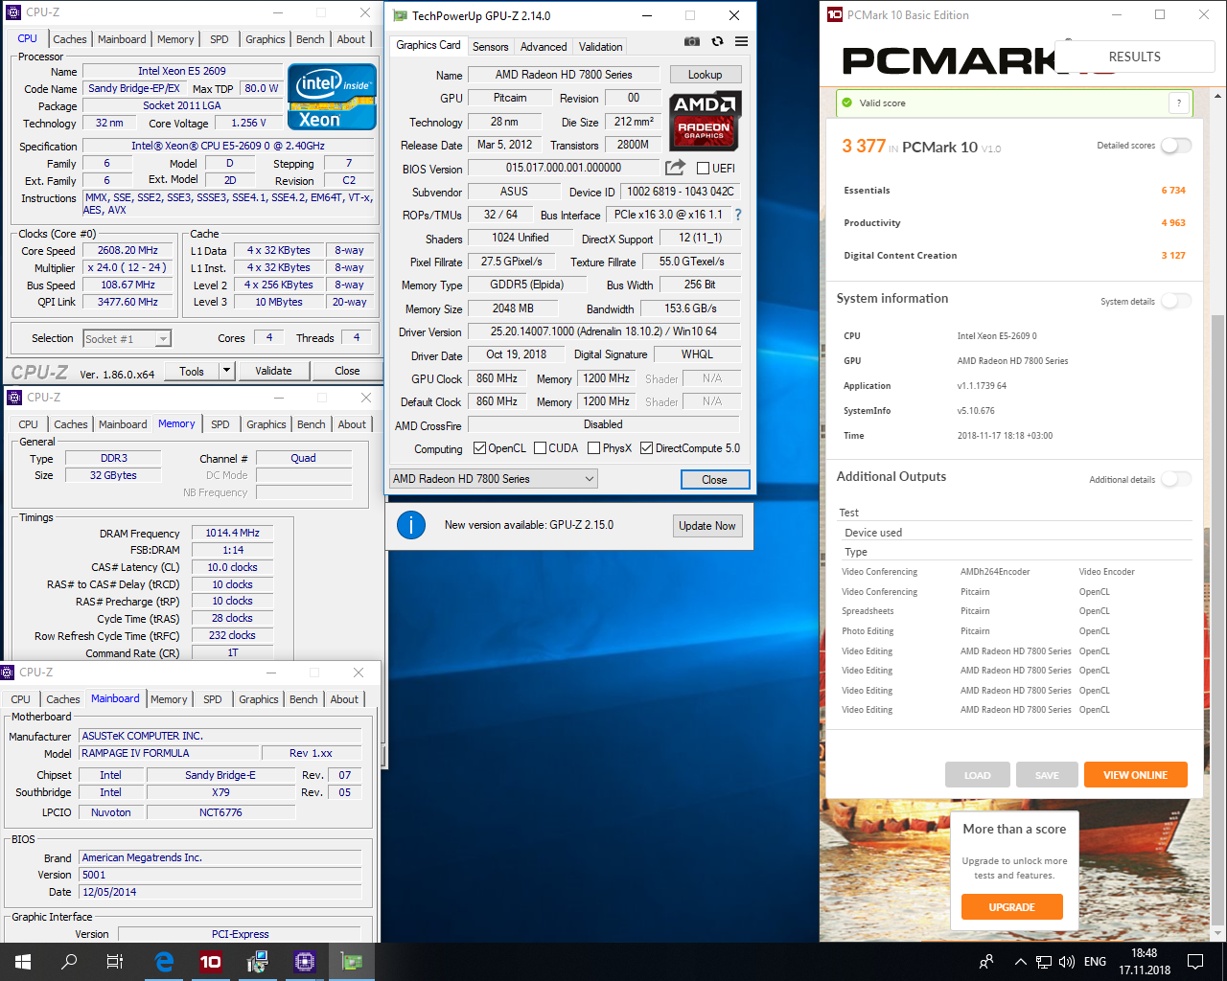Viewport: 1227px width, 981px height.
Task: Click the LOAD button in PCMark
Action: tap(978, 775)
